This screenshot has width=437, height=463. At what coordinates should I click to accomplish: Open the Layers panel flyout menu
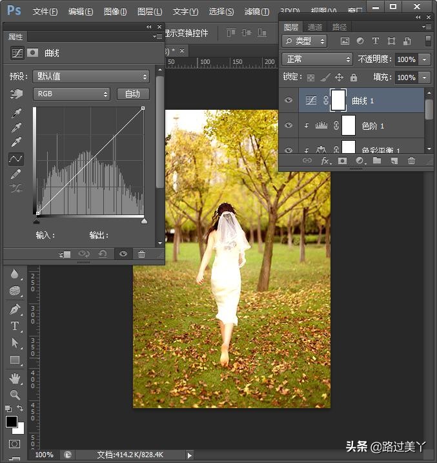427,27
